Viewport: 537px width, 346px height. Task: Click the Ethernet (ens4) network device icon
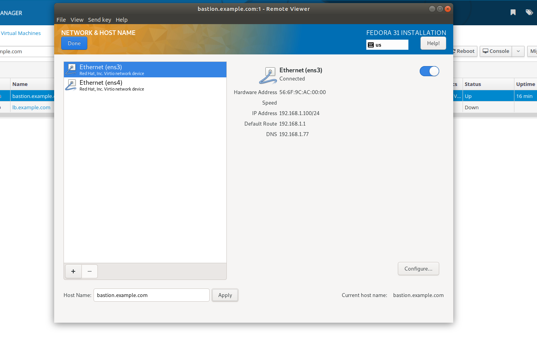pos(71,85)
